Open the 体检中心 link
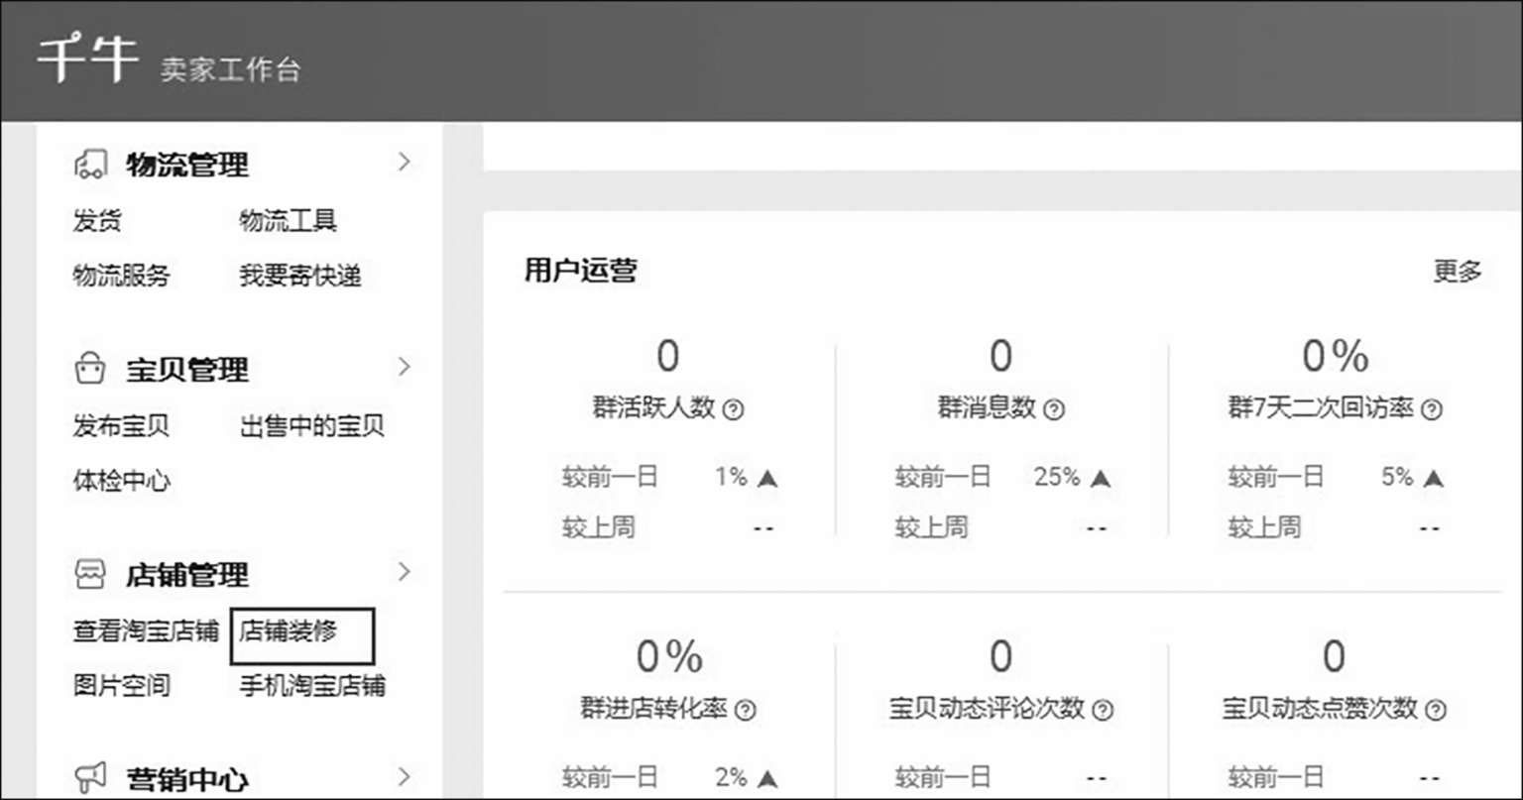This screenshot has height=800, width=1523. click(121, 482)
